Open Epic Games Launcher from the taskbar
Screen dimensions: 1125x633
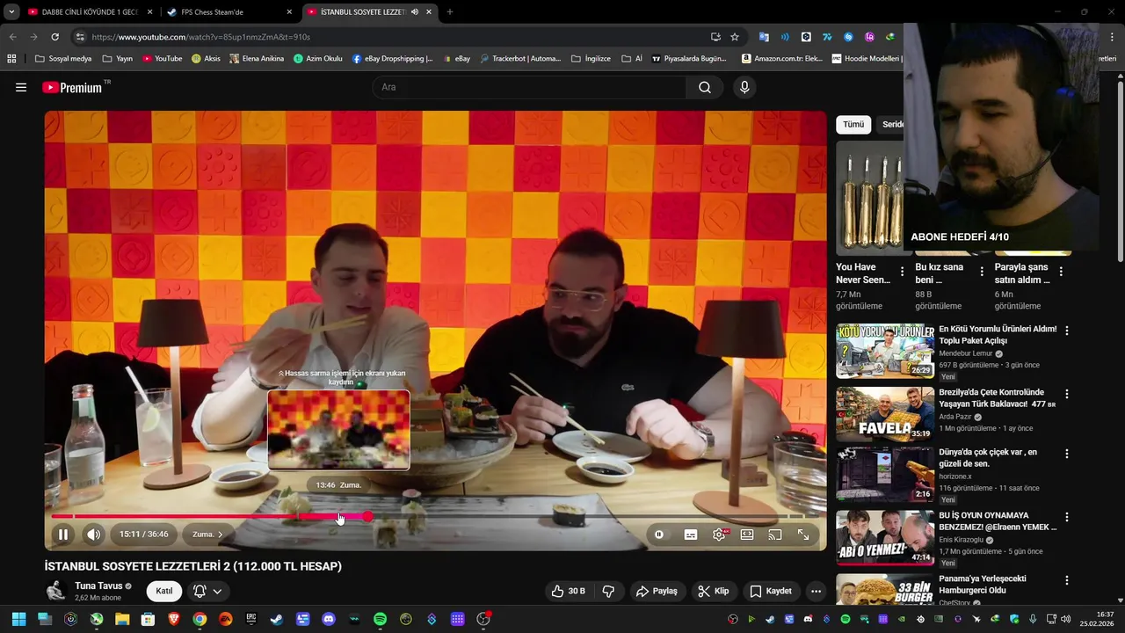point(251,619)
